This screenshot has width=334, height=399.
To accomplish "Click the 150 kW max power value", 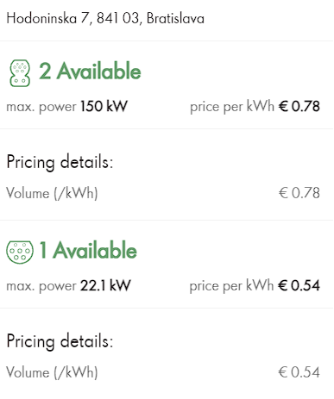I will click(x=104, y=106).
